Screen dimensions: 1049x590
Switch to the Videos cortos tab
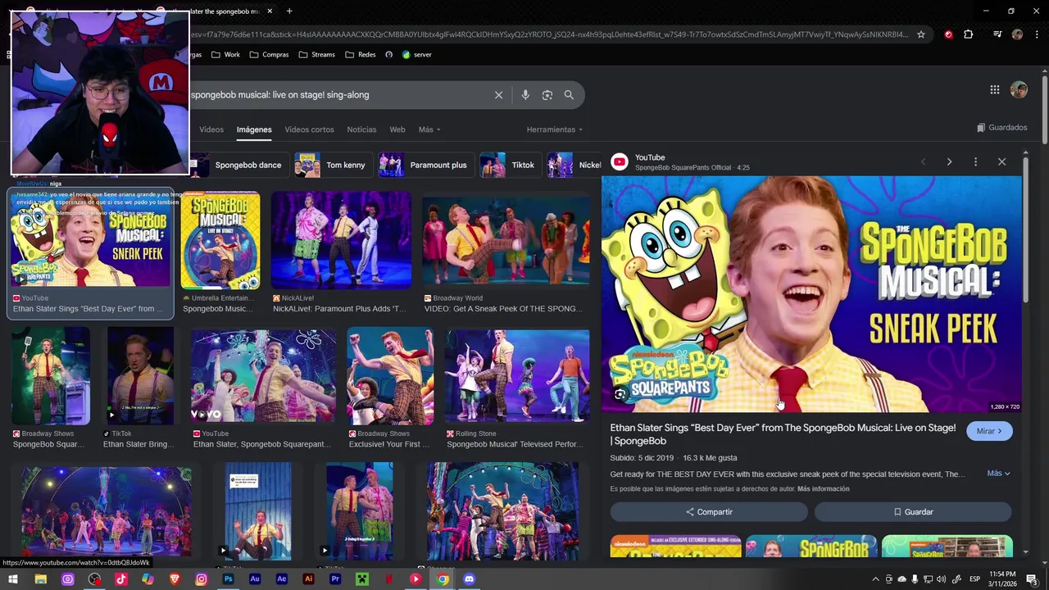coord(309,129)
